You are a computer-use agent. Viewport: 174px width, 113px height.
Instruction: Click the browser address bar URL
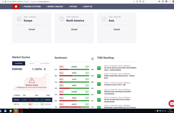tap(40, 2)
